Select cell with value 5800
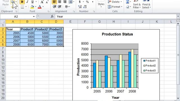Viewport: 180px width, 101px height. pyautogui.click(x=27, y=37)
